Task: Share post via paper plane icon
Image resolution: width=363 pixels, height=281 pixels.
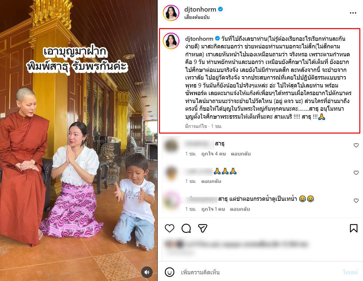Action: pos(203,228)
